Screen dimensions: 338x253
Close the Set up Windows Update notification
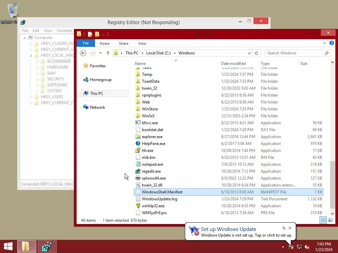click(290, 228)
